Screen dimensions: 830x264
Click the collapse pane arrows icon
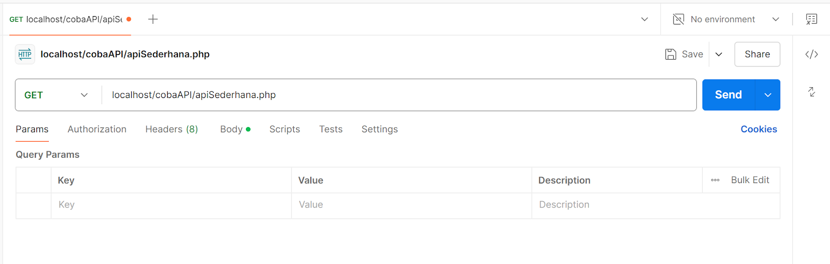(811, 92)
